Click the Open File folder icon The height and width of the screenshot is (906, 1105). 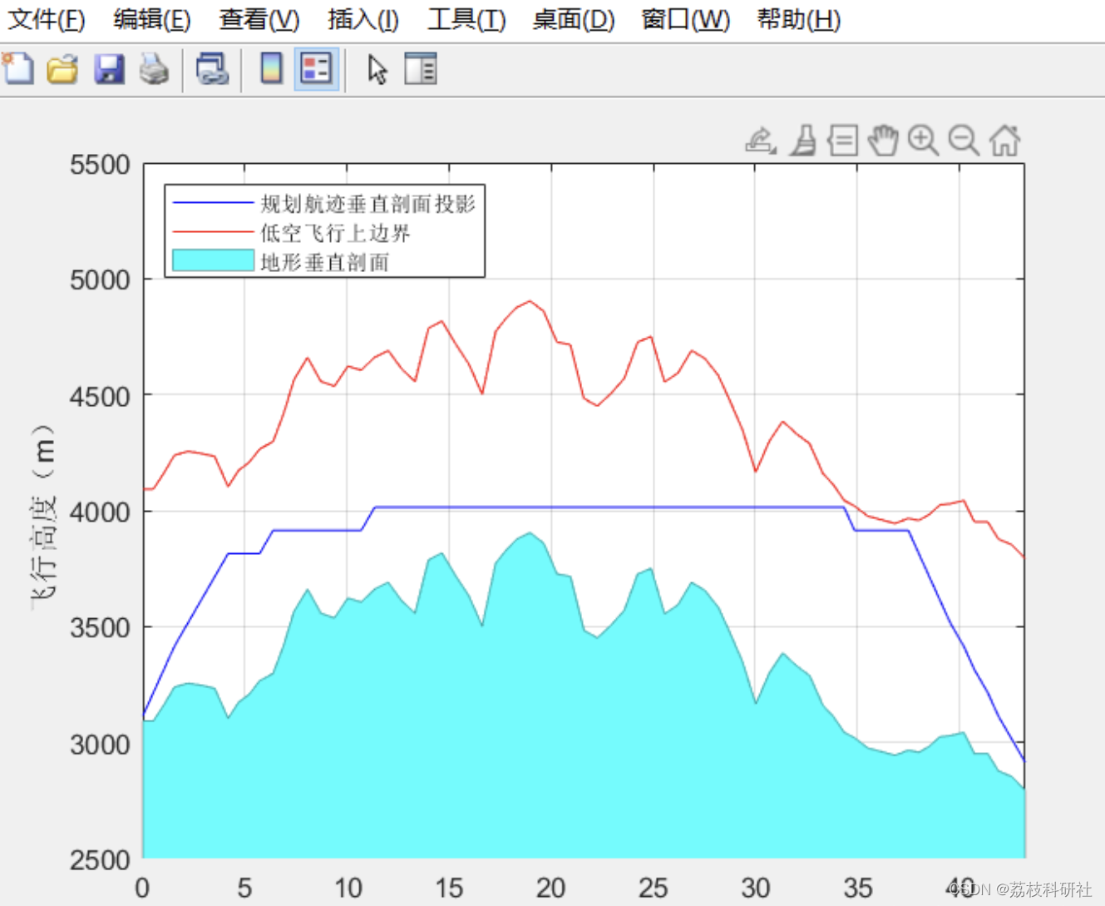(x=62, y=69)
